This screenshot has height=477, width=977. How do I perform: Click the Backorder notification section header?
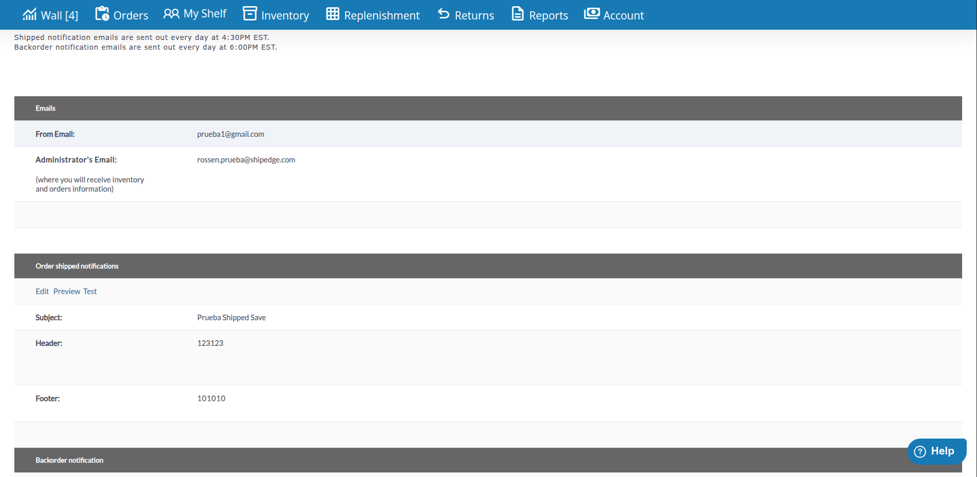coord(70,460)
